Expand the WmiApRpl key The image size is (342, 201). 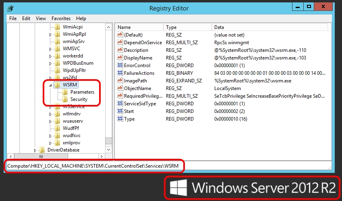(x=50, y=35)
